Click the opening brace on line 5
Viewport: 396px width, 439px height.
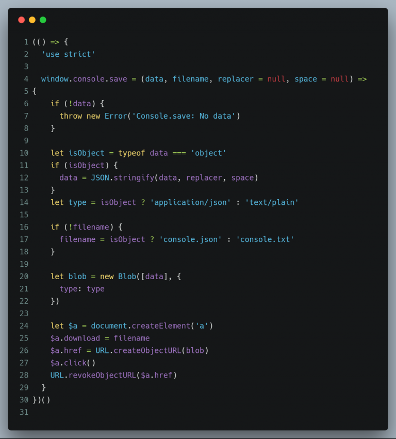[35, 91]
